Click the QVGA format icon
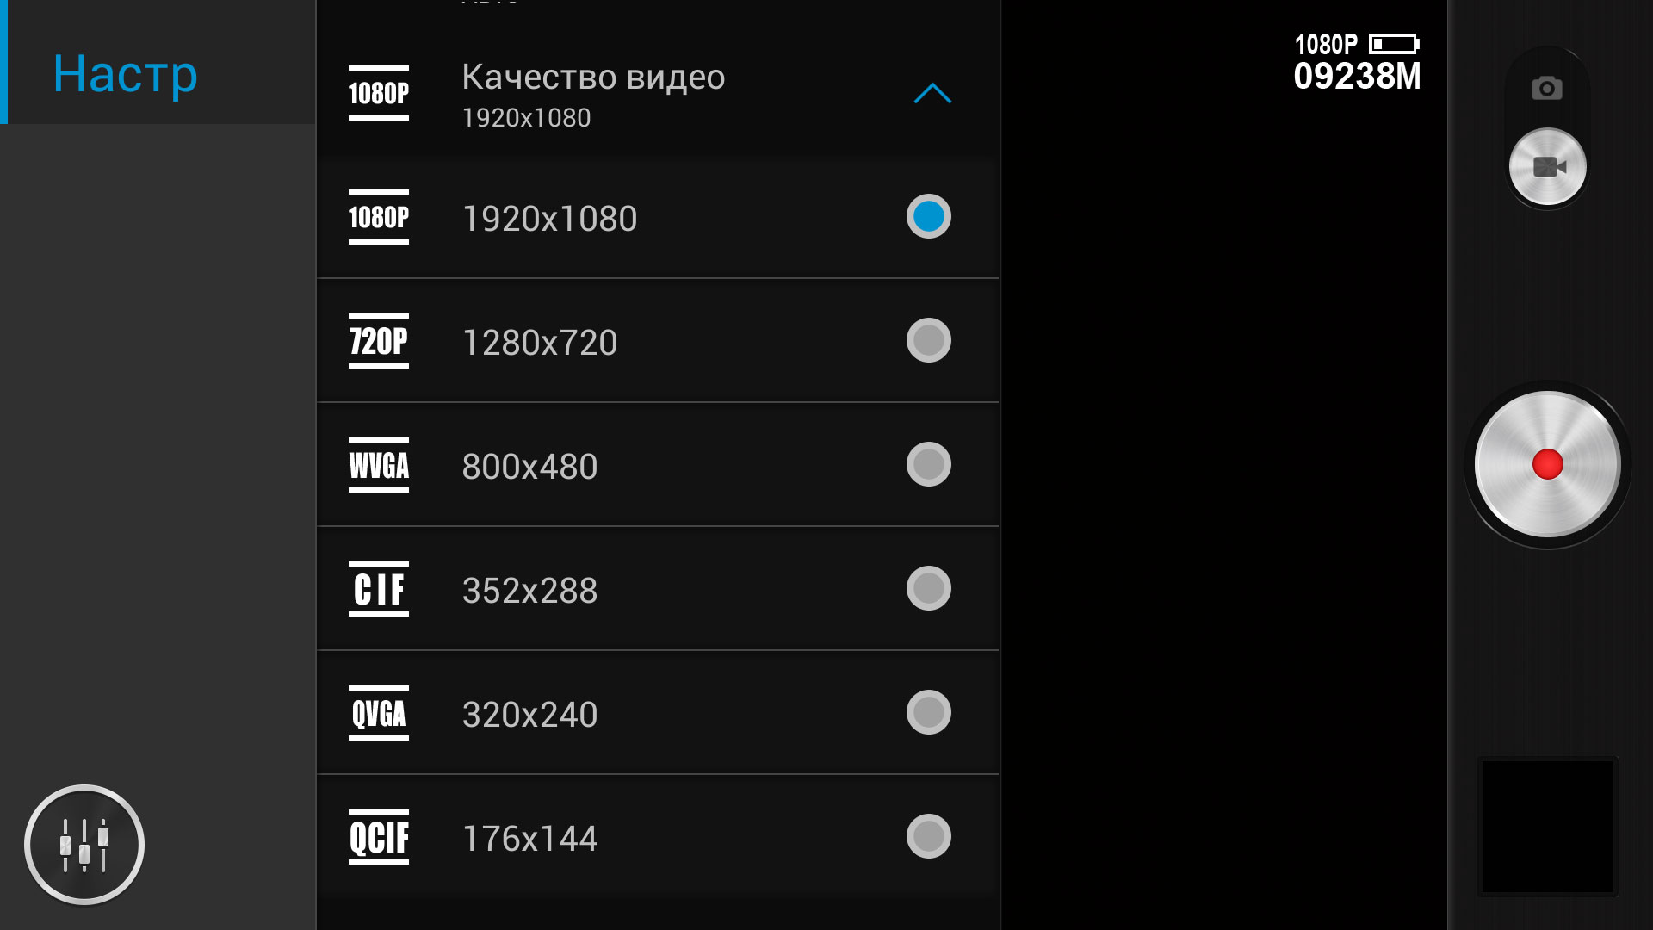 [x=379, y=713]
